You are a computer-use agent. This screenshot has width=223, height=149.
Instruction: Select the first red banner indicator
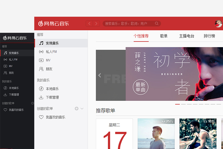[x=177, y=104]
